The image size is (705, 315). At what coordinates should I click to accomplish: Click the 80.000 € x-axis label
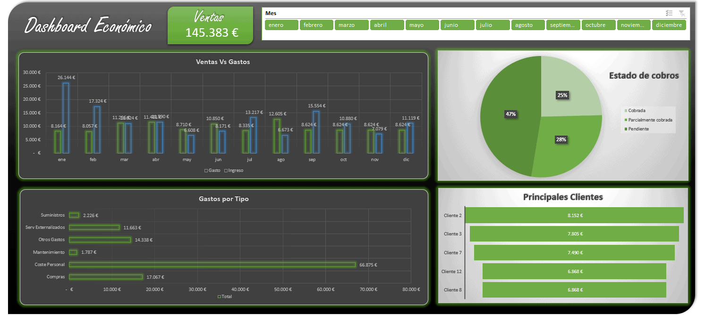point(411,289)
